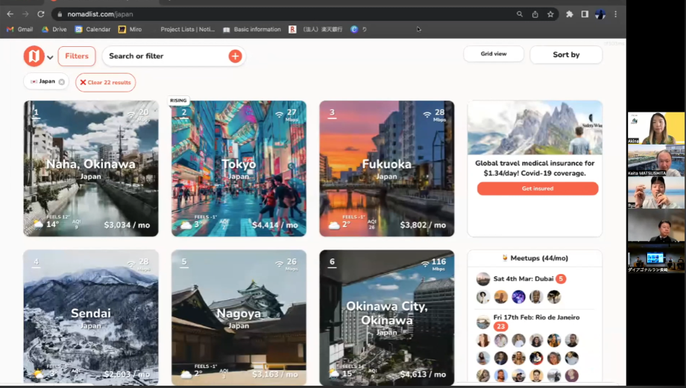
Task: Open the Nagoya city card
Action: pyautogui.click(x=239, y=318)
